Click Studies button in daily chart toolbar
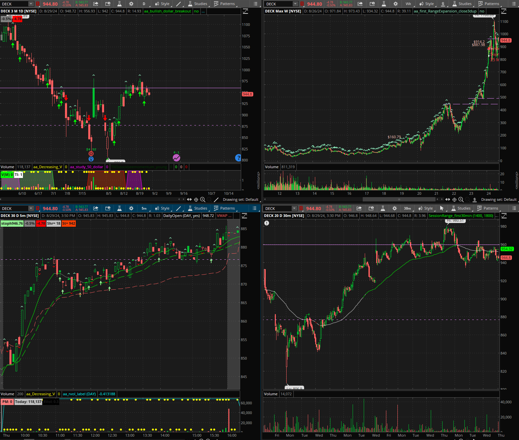This screenshot has width=519, height=440. pyautogui.click(x=198, y=4)
